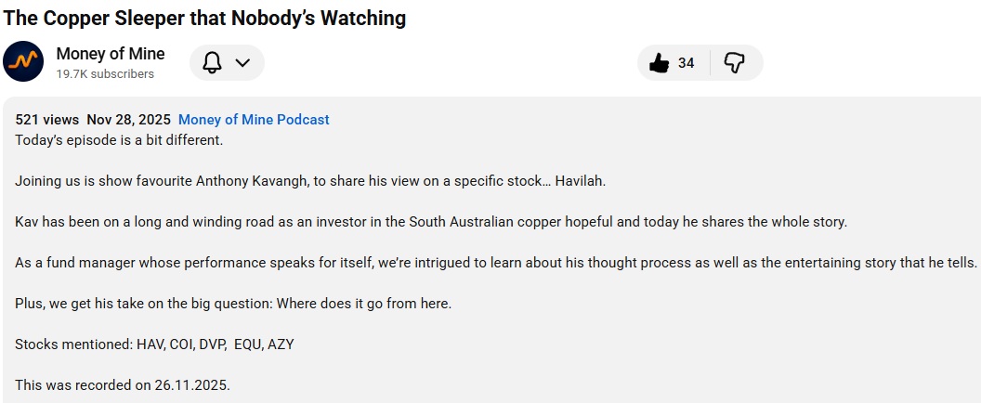Dislike the video with thumbs down
Viewport: 981px width, 403px height.
[x=735, y=63]
